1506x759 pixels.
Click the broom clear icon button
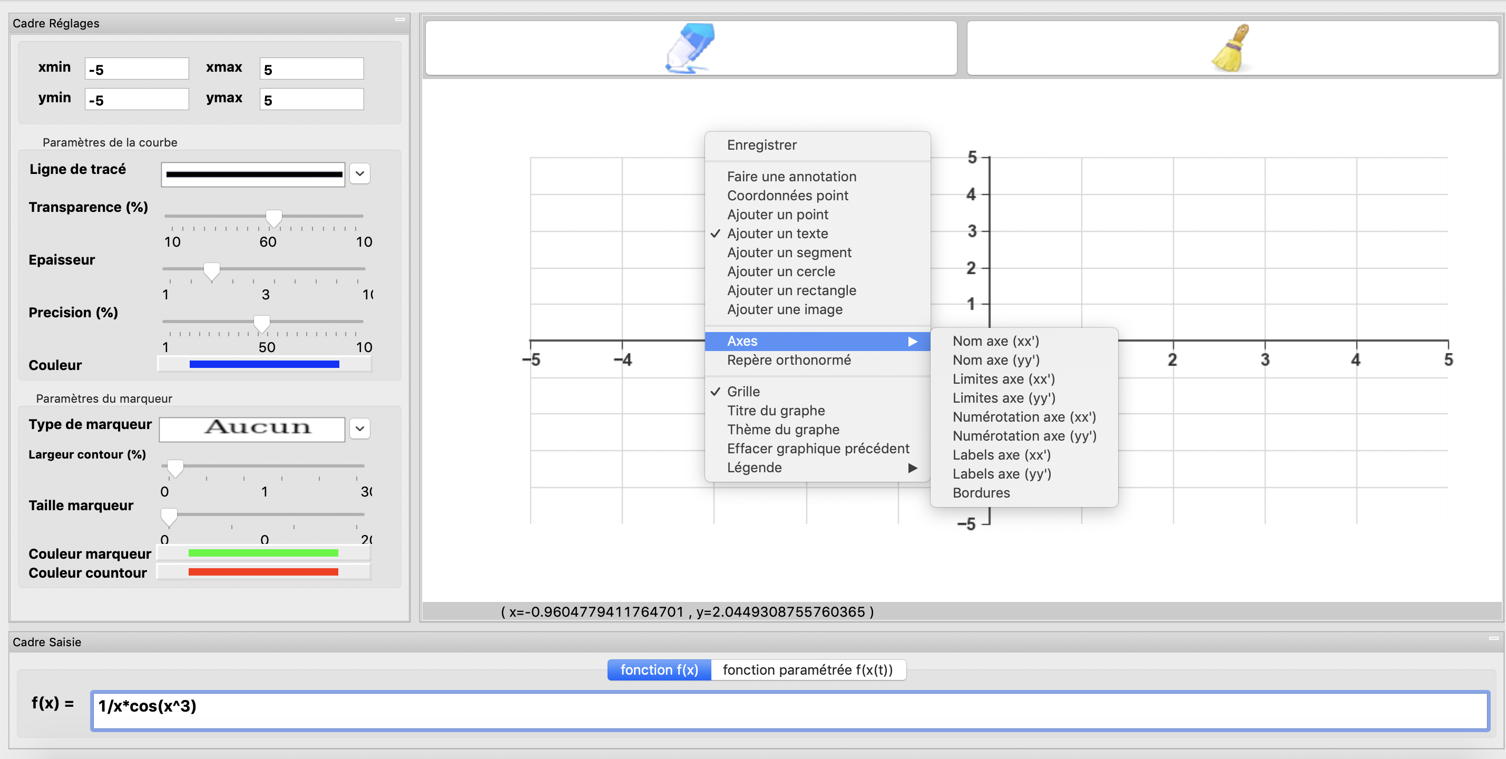coord(1233,48)
